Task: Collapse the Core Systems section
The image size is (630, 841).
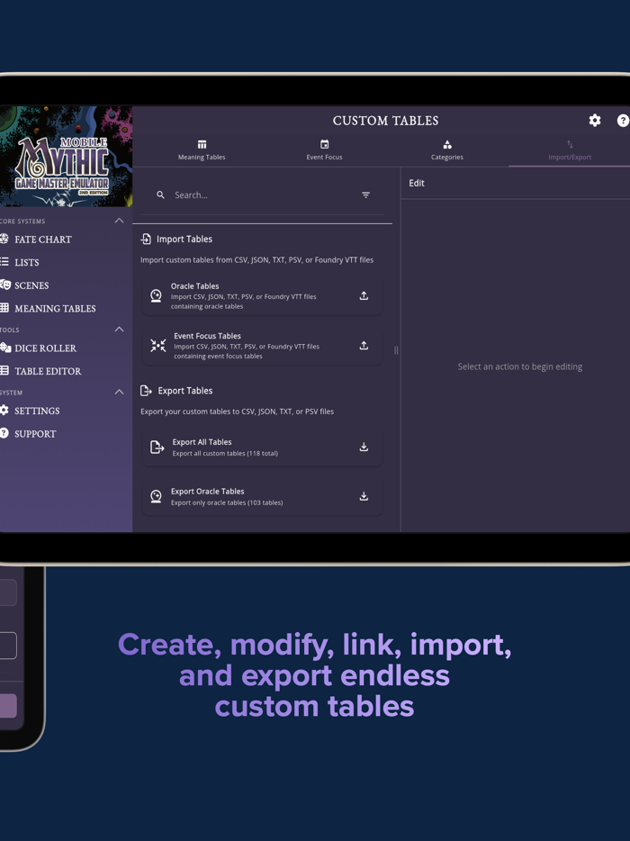Action: click(x=119, y=221)
